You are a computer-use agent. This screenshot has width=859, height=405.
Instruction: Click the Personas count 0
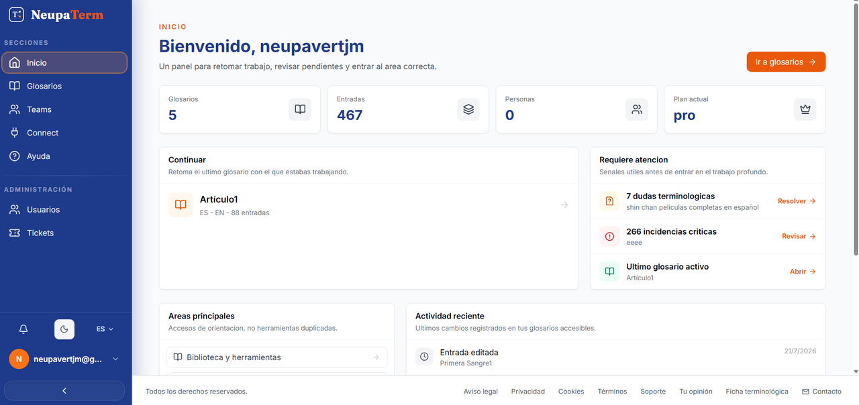coord(509,115)
